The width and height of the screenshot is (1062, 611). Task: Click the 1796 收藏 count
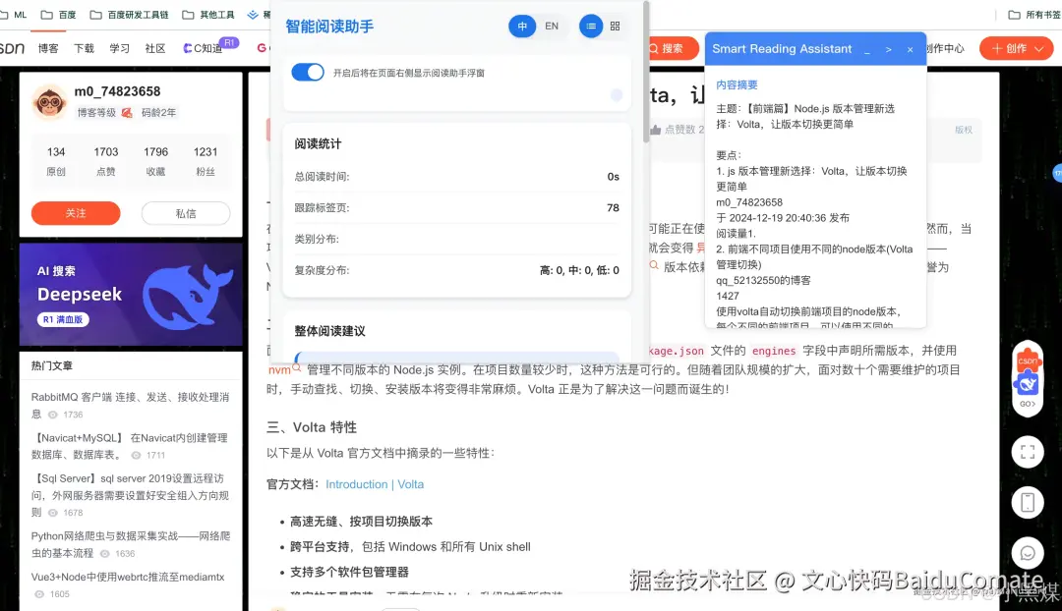pyautogui.click(x=155, y=161)
